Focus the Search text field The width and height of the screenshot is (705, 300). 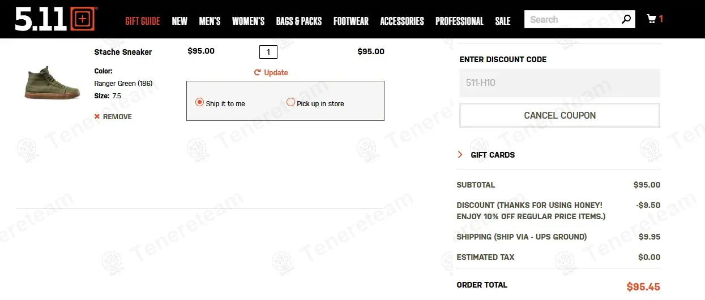[x=572, y=20]
